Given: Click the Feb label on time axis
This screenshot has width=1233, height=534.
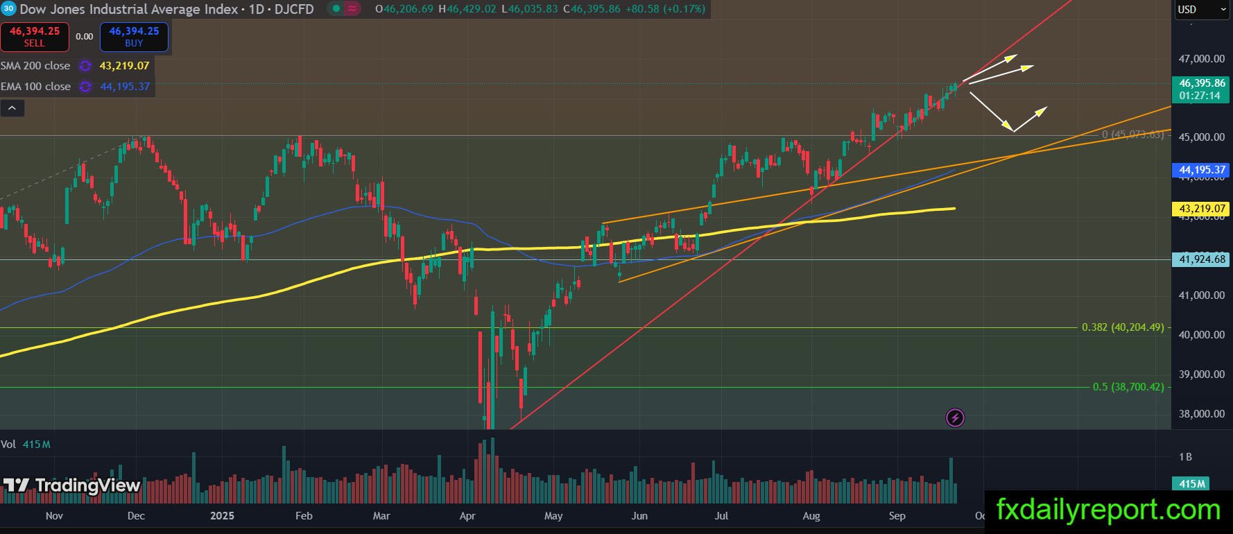Looking at the screenshot, I should 304,516.
